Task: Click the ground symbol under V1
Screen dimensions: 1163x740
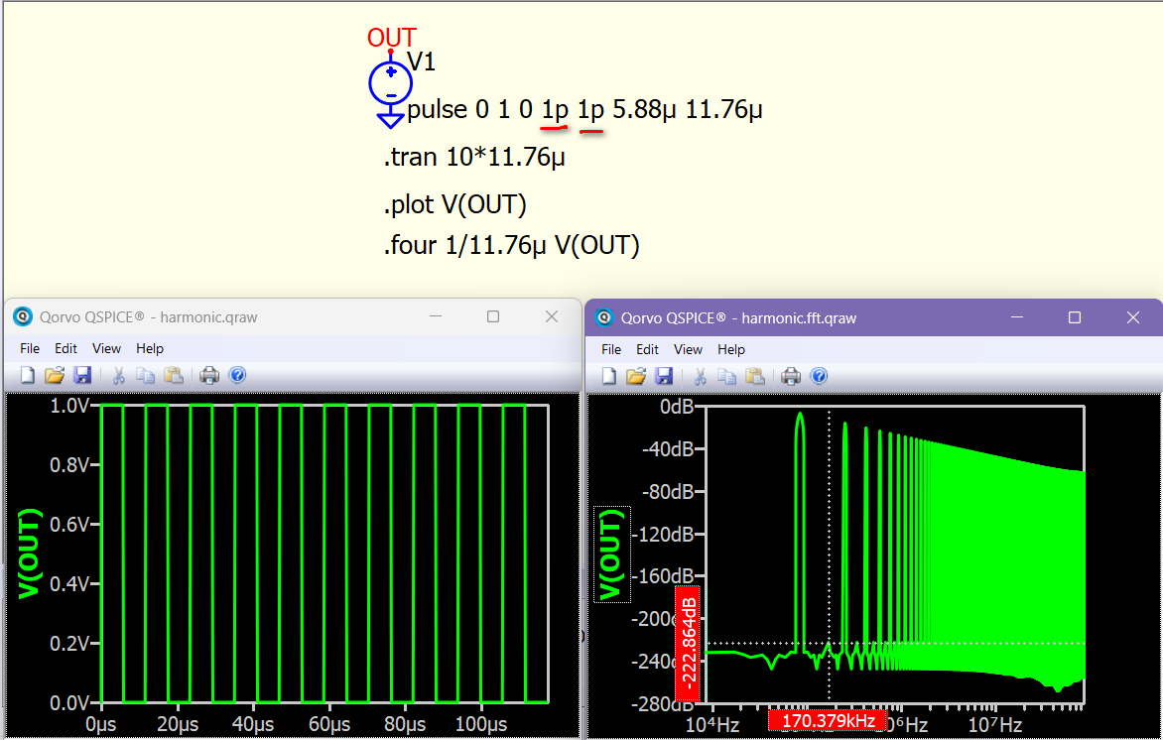Action: coord(390,118)
